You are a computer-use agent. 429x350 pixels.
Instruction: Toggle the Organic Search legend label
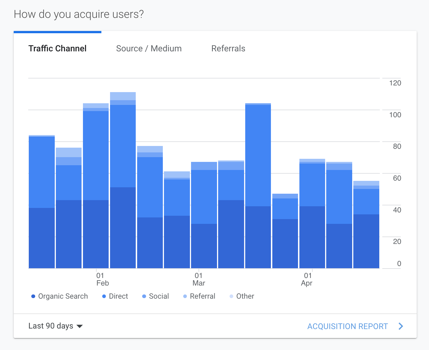coord(63,296)
